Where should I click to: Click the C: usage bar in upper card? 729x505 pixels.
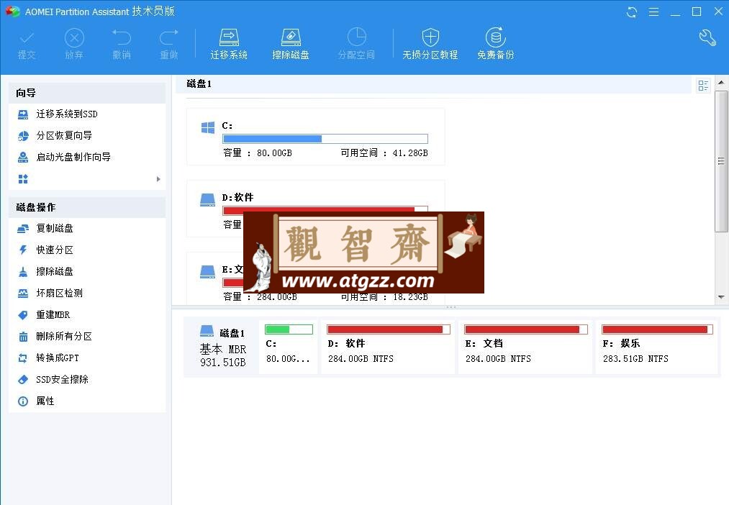coord(325,138)
